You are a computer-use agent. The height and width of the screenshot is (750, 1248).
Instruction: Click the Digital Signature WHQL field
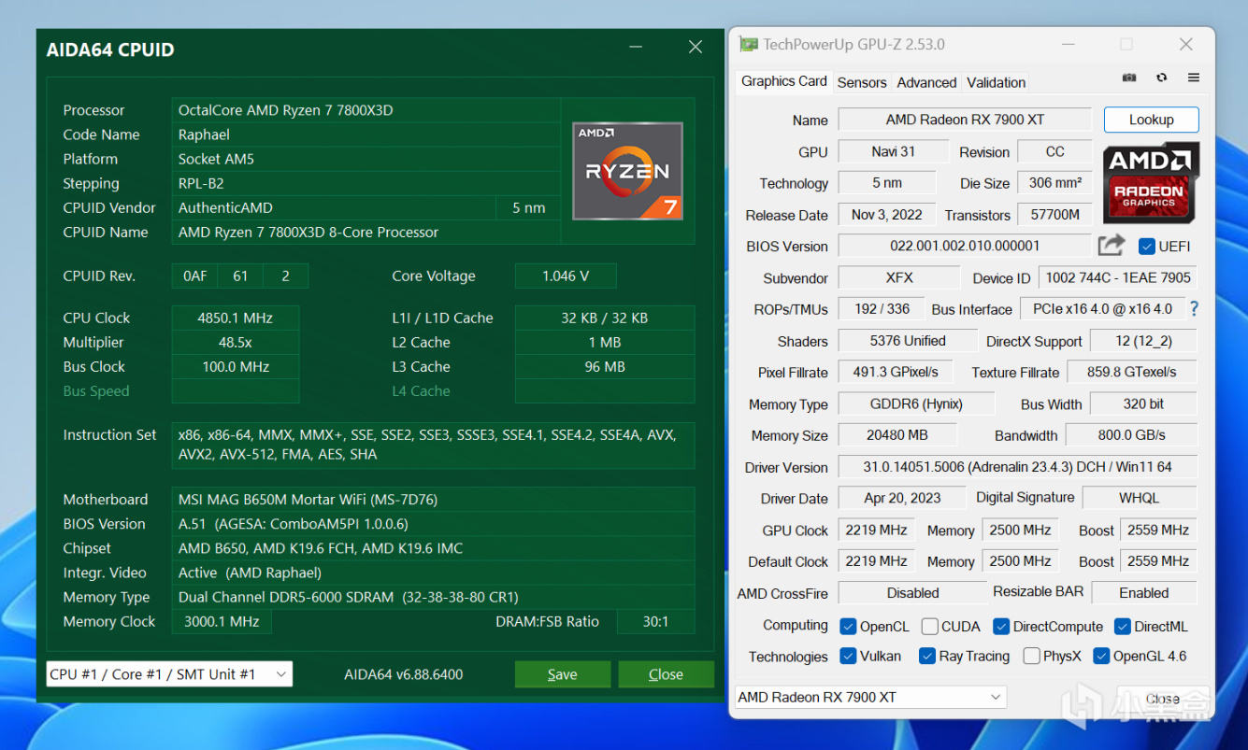click(x=1140, y=498)
